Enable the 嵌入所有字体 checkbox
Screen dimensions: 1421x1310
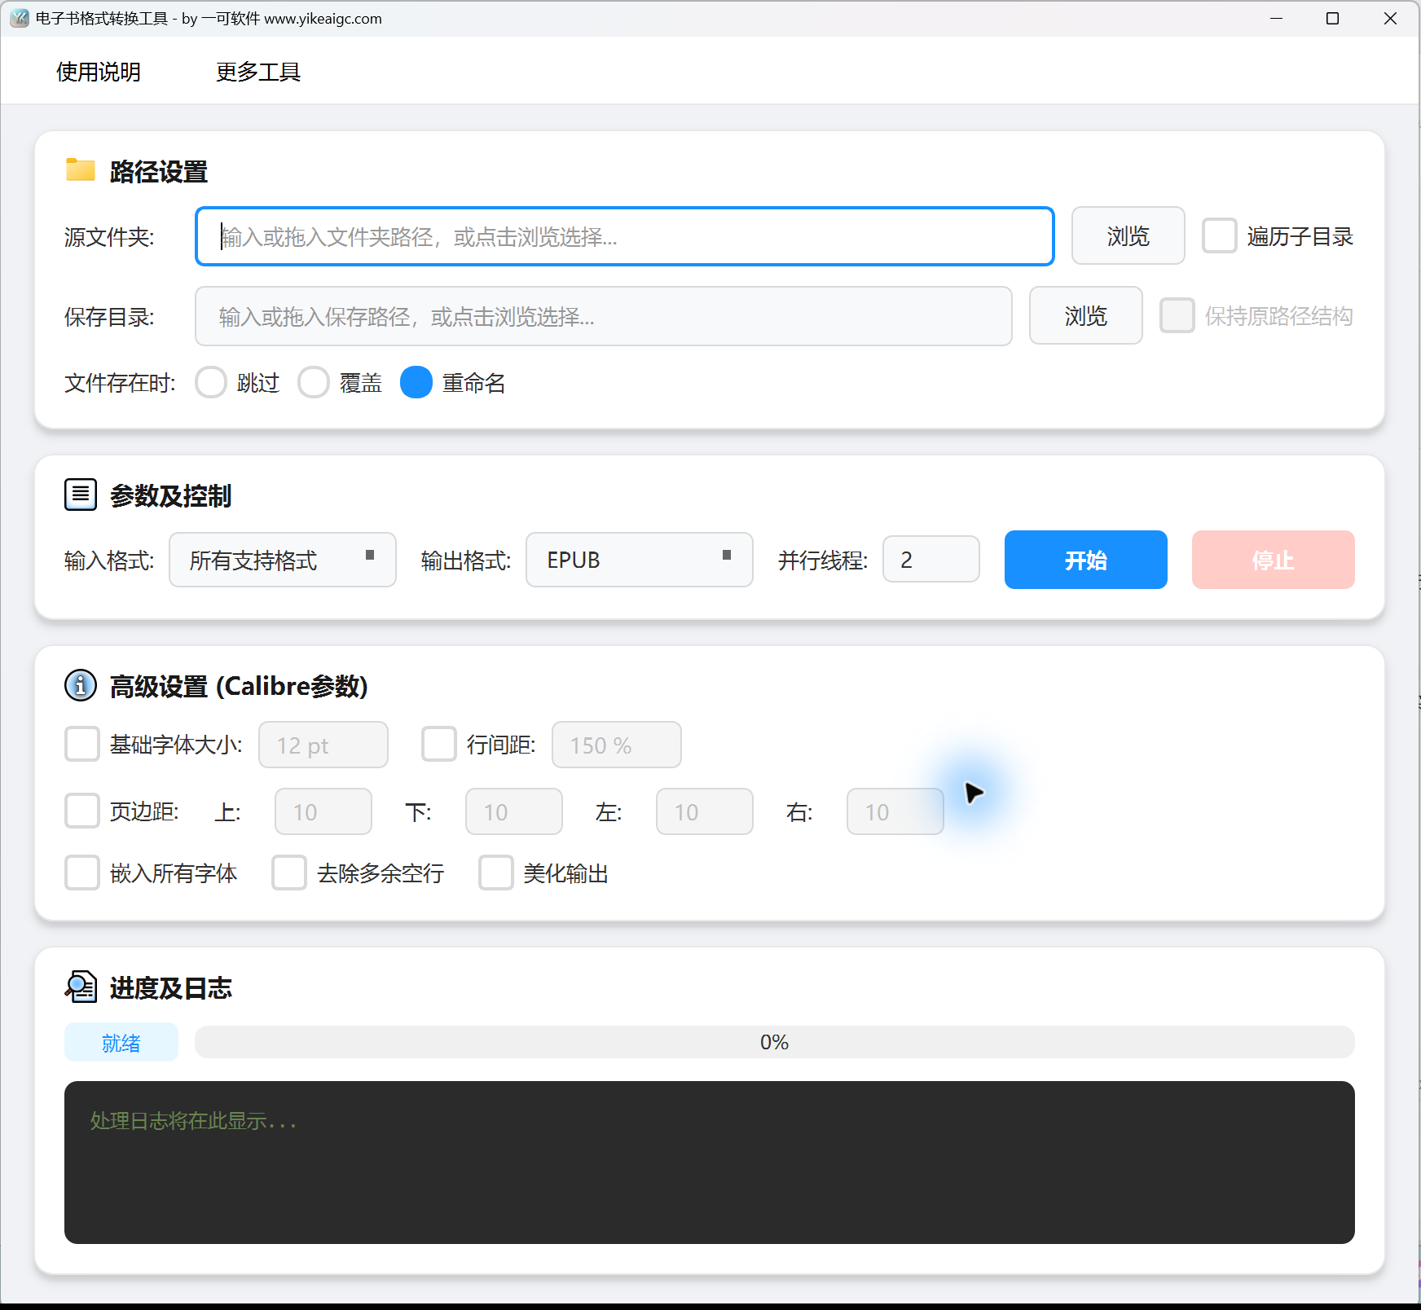(x=82, y=873)
